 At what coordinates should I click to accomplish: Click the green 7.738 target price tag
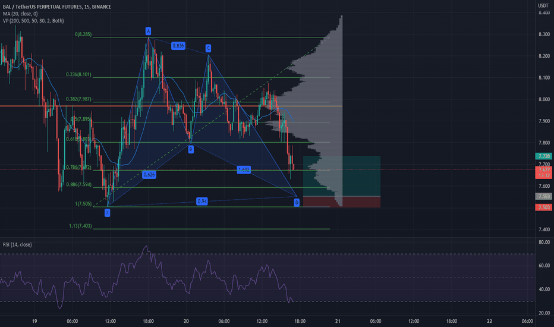click(x=543, y=156)
